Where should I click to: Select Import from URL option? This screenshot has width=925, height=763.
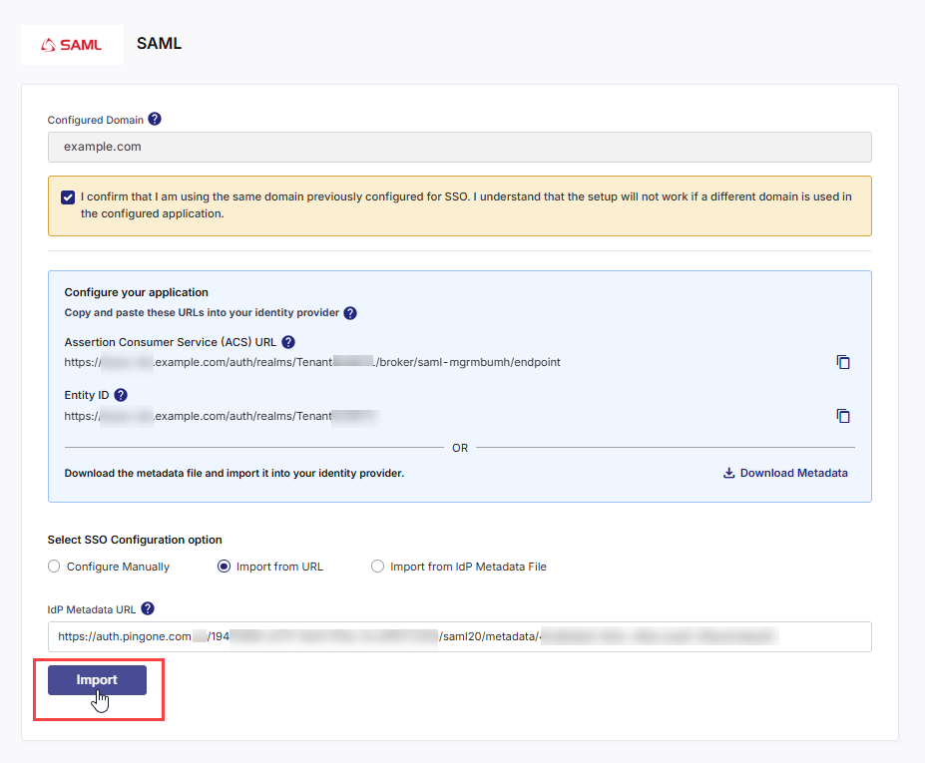pos(226,566)
